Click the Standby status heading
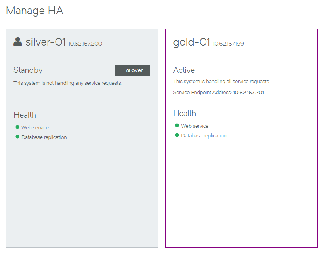 [28, 70]
